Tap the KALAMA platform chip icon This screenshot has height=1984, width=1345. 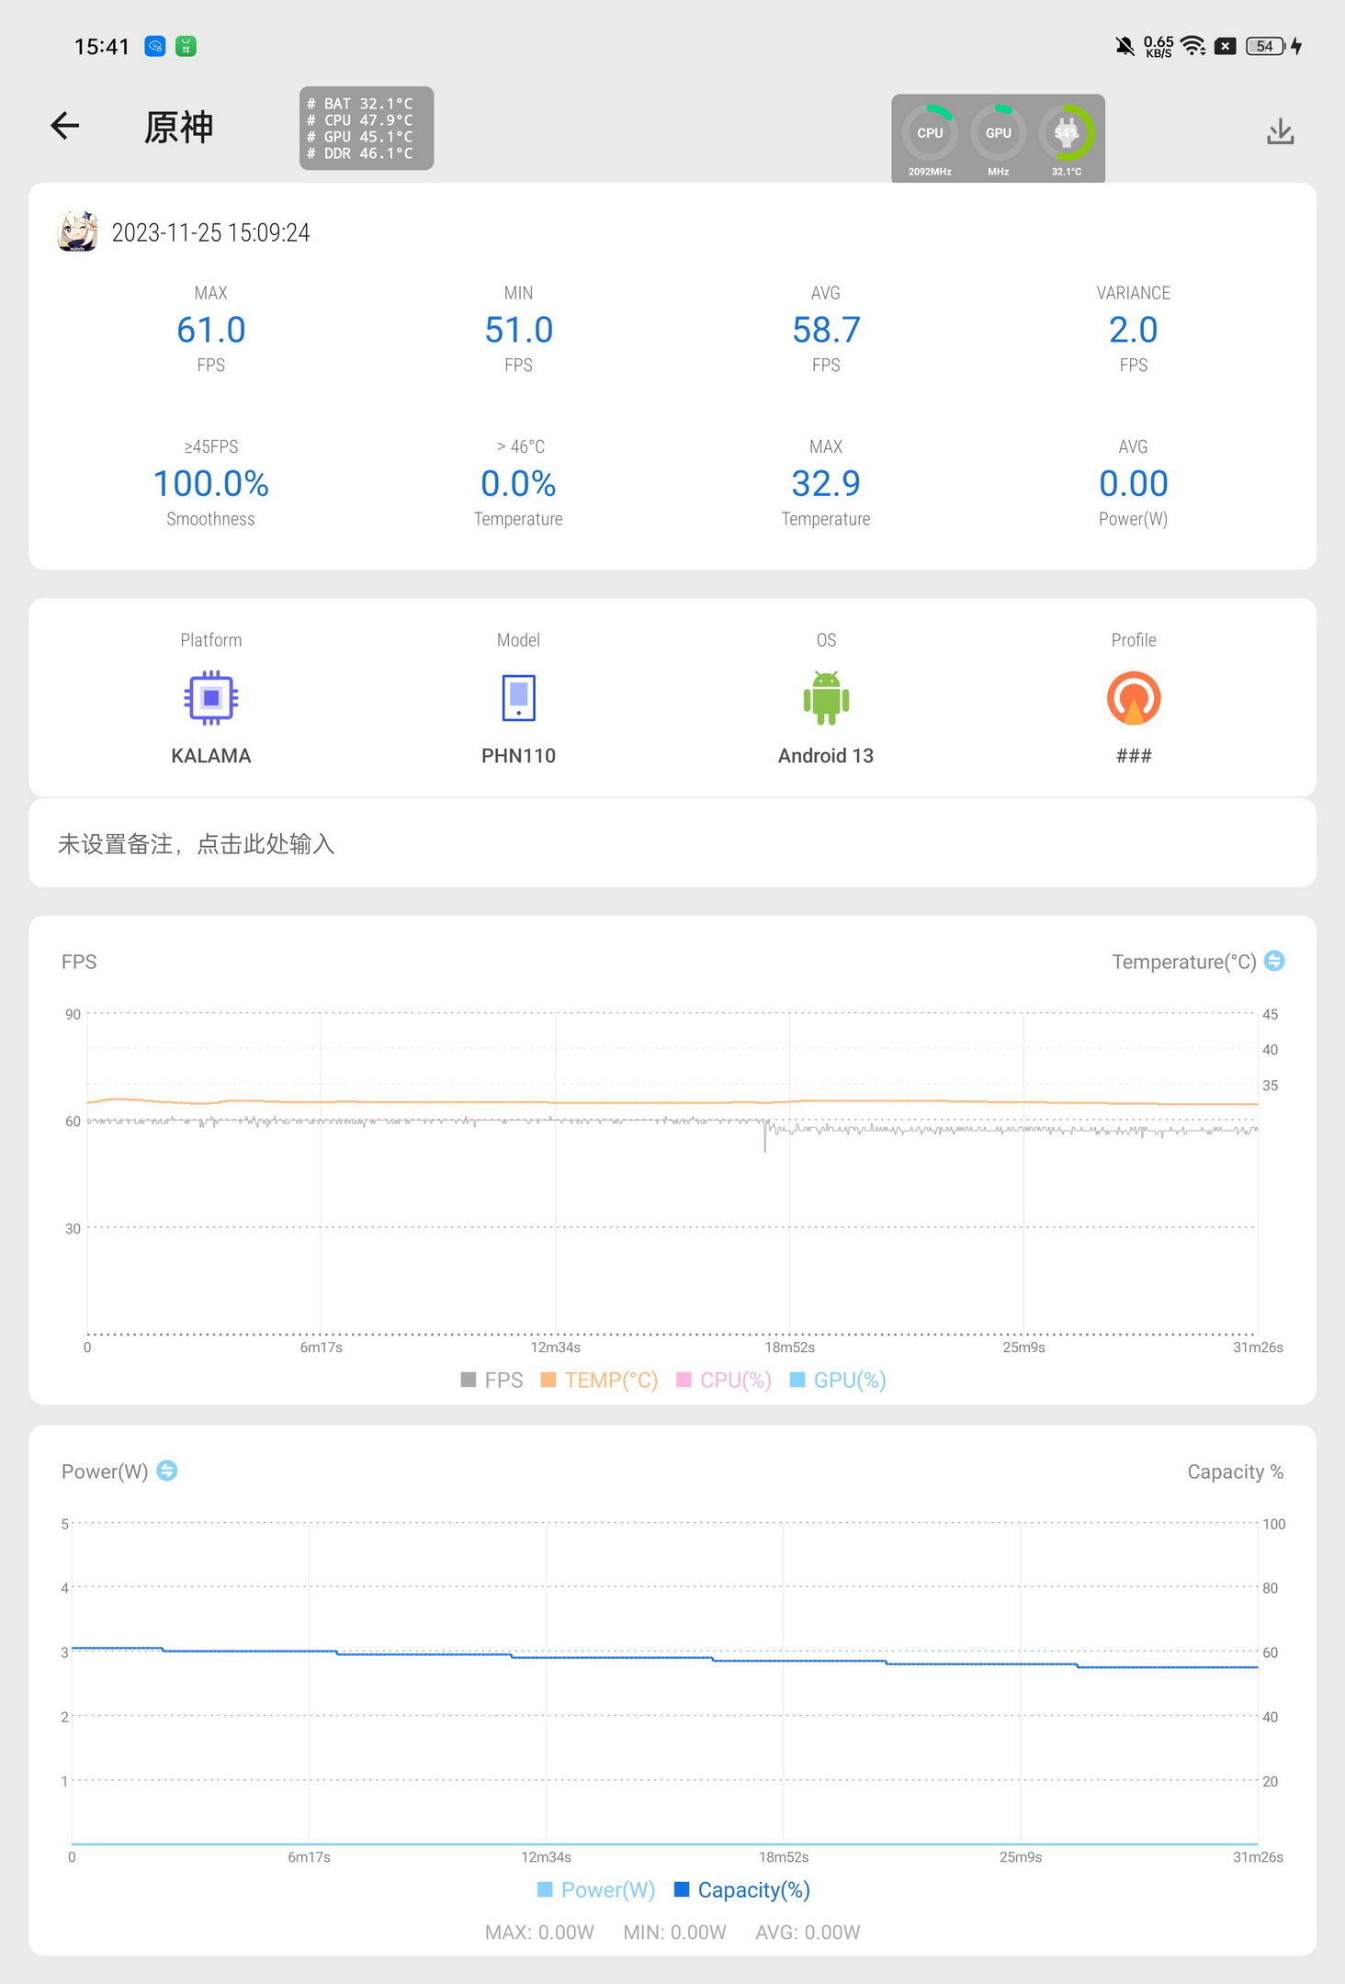[211, 698]
